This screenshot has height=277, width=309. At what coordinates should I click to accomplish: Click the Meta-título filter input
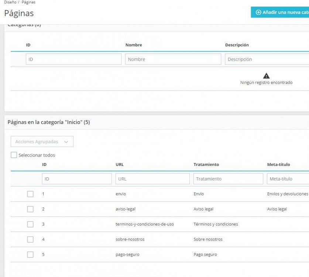288,179
